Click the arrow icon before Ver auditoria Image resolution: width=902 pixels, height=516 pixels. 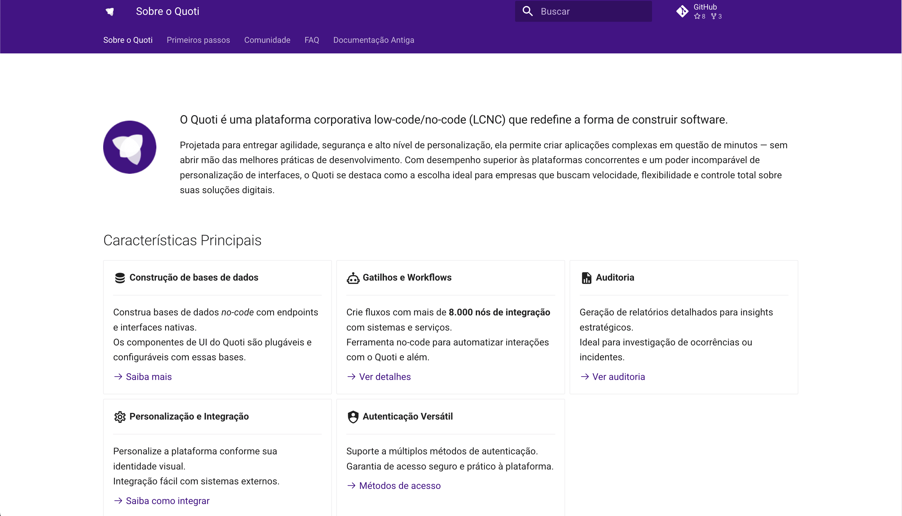pos(585,376)
